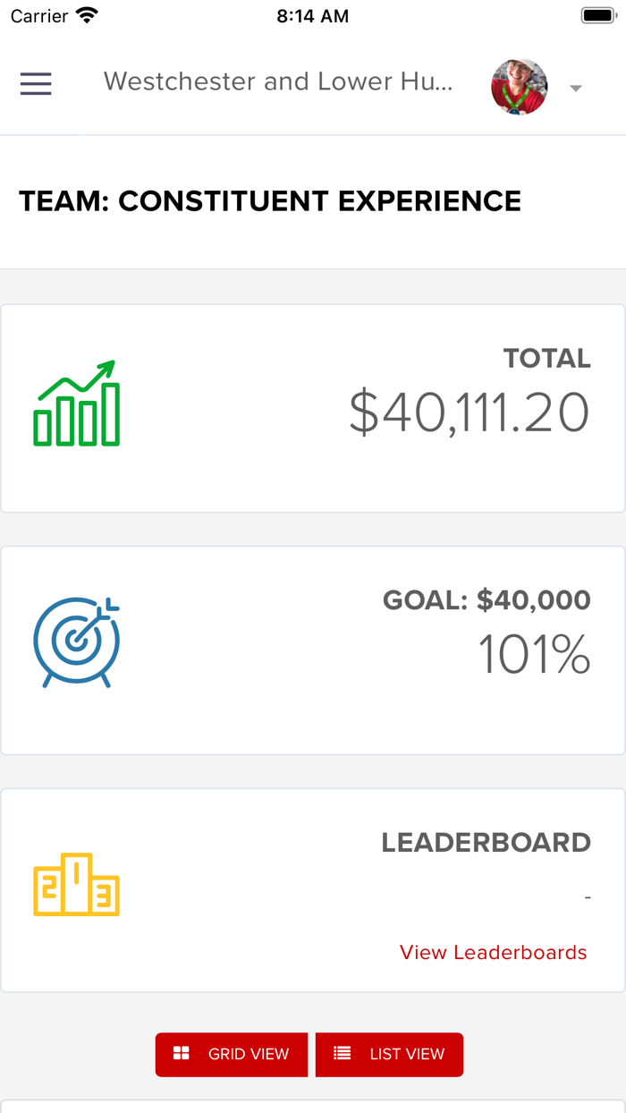Switch to List View
Viewport: 626px width, 1113px height.
point(389,1054)
